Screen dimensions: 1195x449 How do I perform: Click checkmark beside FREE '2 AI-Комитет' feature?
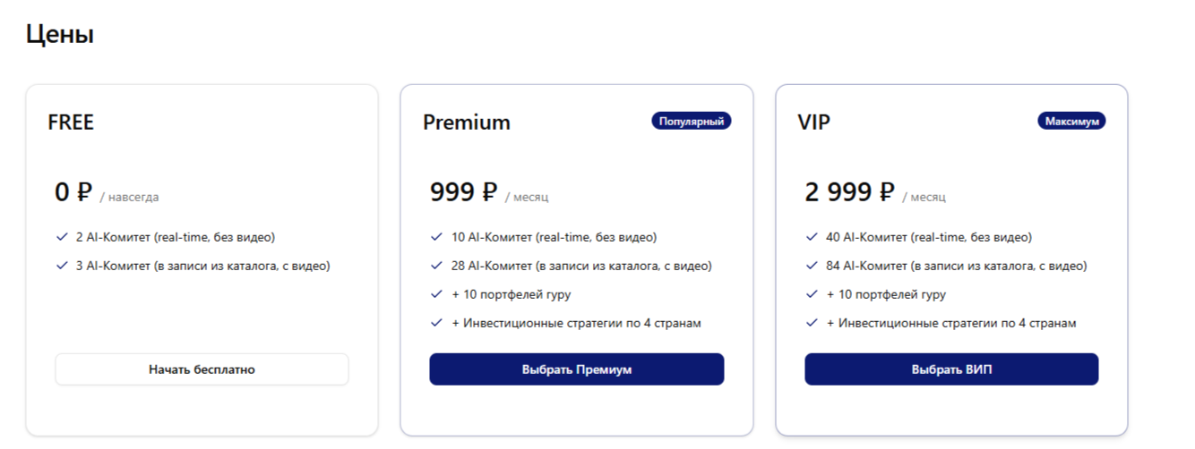62,238
